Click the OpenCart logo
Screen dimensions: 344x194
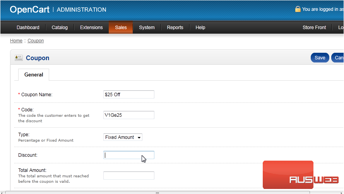tap(30, 10)
